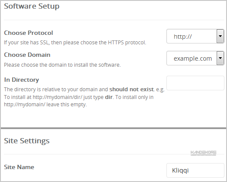Focus the In Directory text field
The image size is (227, 182).
pos(195,83)
